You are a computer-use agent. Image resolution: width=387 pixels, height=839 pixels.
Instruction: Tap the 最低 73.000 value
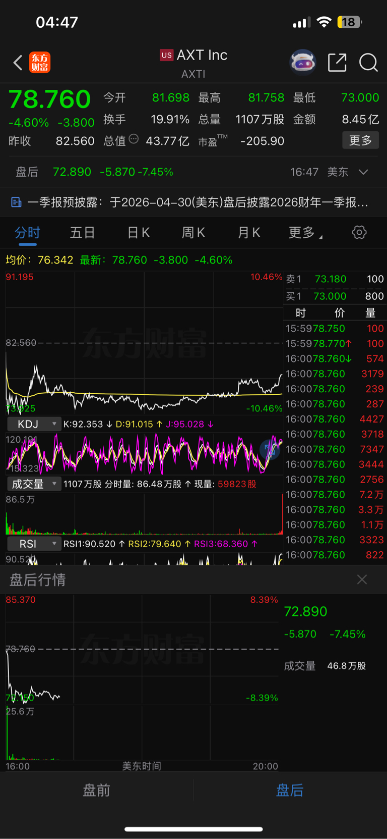[360, 98]
